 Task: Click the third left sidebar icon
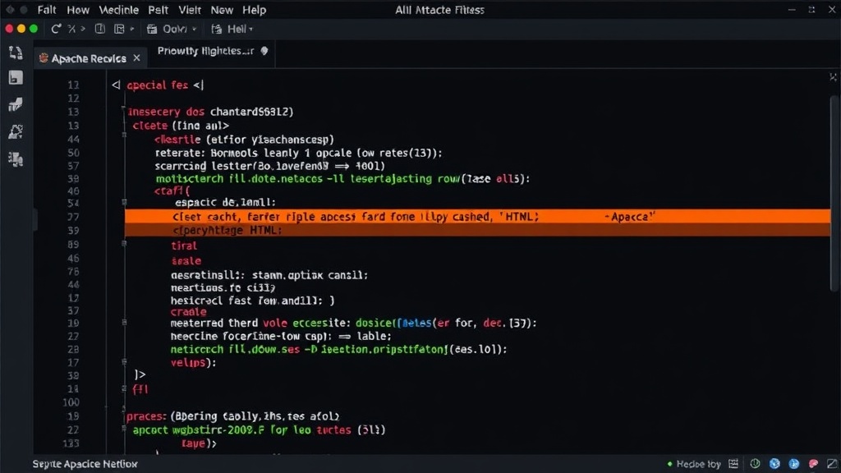click(x=16, y=104)
